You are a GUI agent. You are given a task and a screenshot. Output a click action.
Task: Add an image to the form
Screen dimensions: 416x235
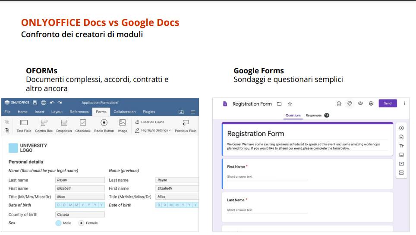pos(401,155)
